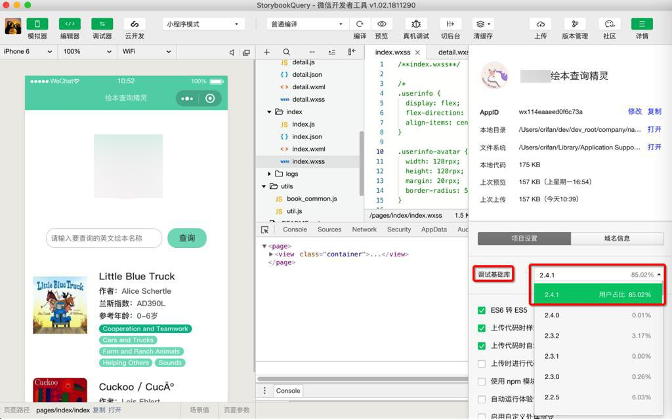Toggle the editor panel button
This screenshot has height=419, width=672.
point(70,24)
